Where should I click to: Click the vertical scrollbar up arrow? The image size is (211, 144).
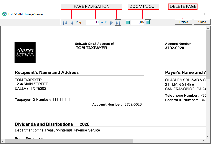point(208,28)
